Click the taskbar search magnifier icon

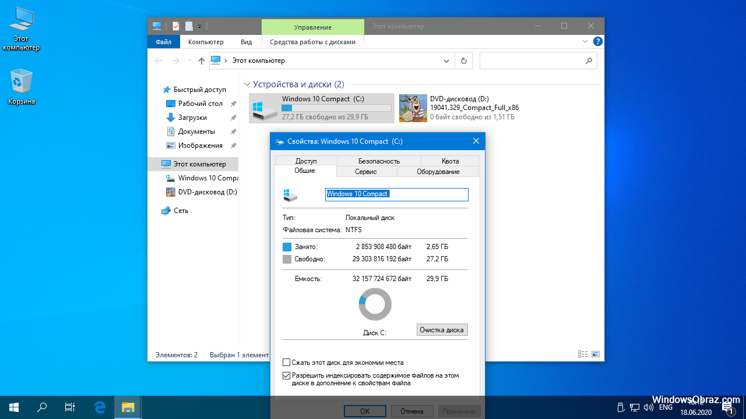pos(42,407)
